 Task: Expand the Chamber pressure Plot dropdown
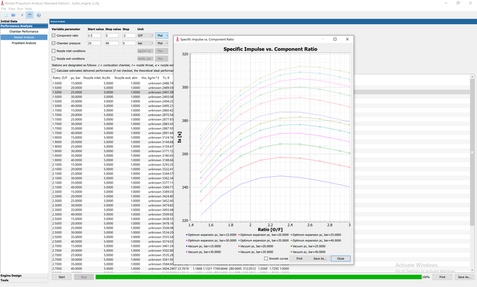(162, 43)
